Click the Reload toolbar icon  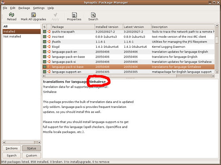click(11, 15)
